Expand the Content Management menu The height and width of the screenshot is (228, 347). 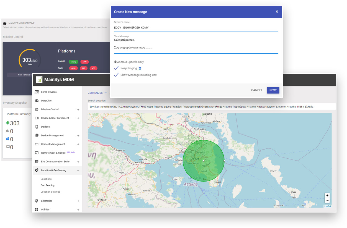coord(78,144)
